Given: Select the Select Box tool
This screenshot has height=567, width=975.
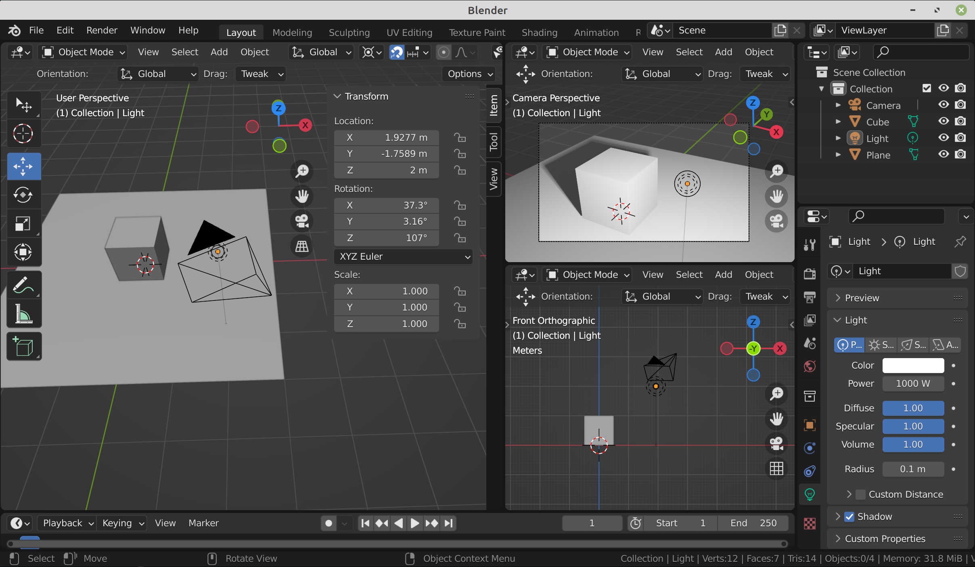Looking at the screenshot, I should [x=23, y=105].
